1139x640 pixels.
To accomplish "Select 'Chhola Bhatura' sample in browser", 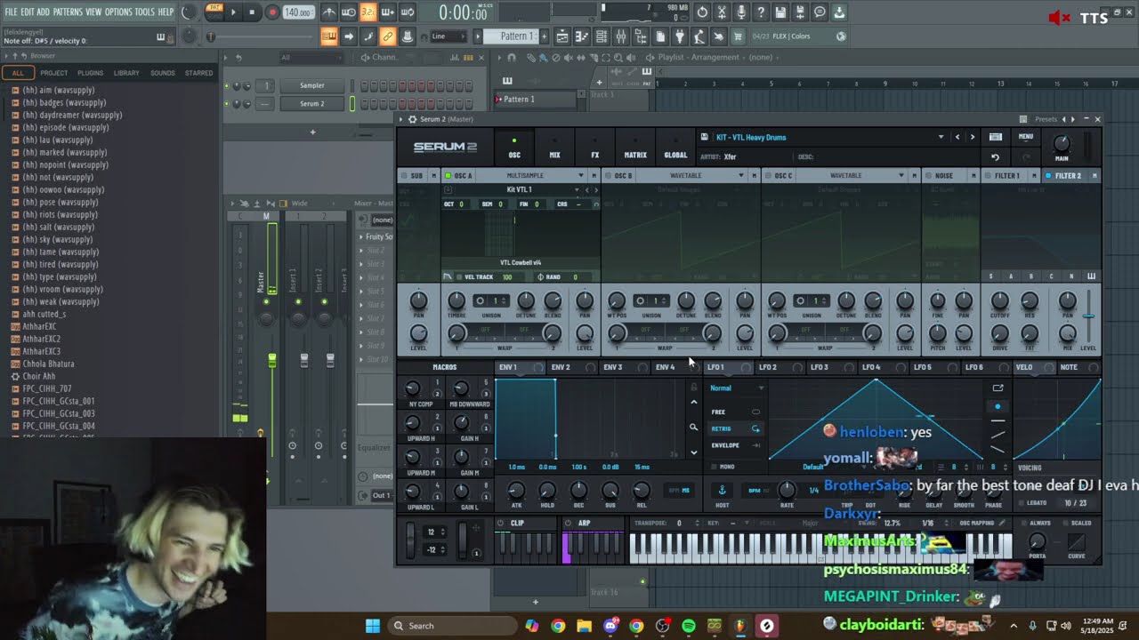I will pos(48,364).
